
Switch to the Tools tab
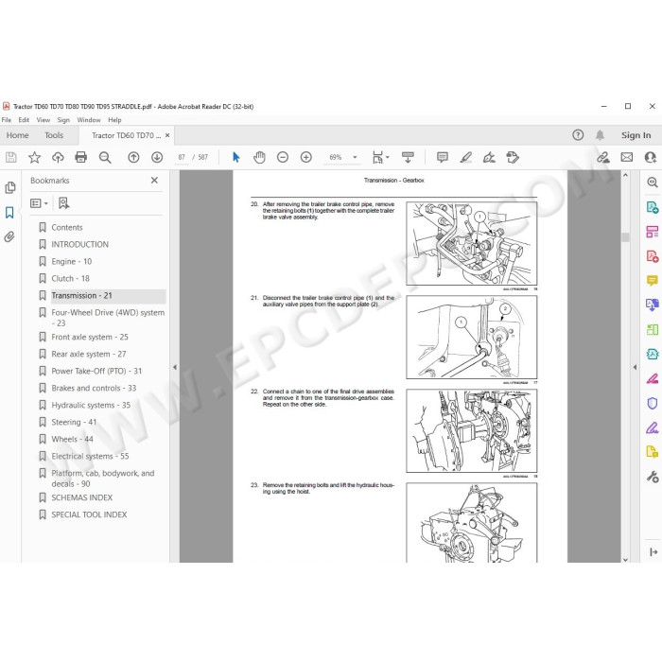tap(54, 135)
